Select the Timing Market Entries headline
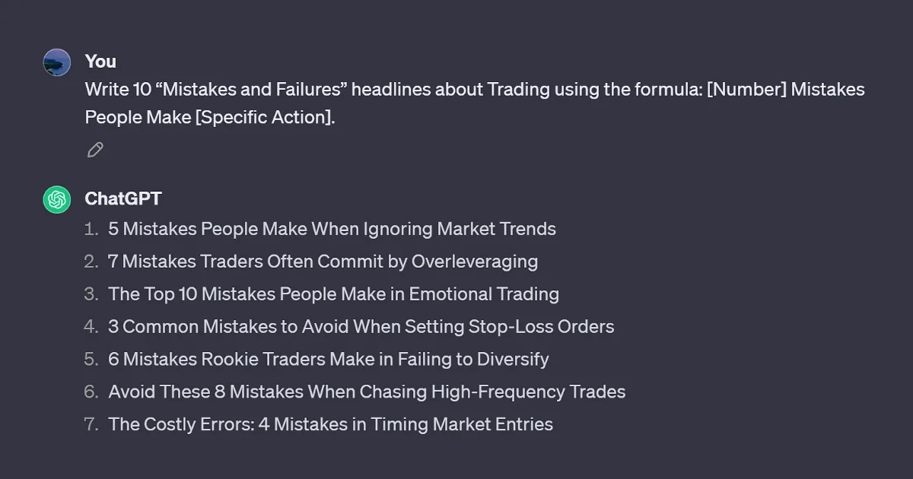913x479 pixels. click(x=330, y=424)
